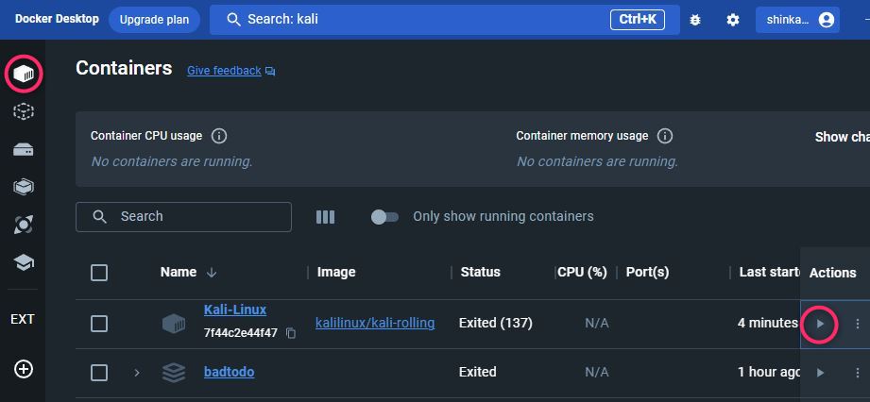Image resolution: width=870 pixels, height=402 pixels.
Task: Add extensions with the plus icon
Action: coord(24,369)
